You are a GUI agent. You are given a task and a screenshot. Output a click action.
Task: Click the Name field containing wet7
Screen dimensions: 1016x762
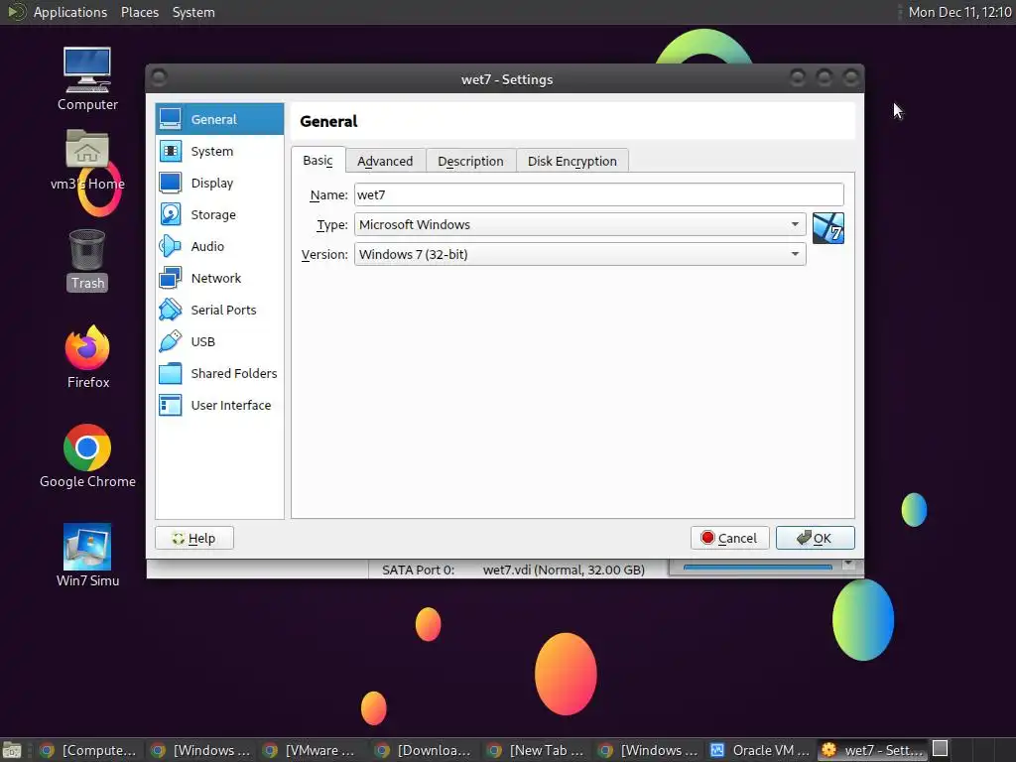tap(598, 194)
